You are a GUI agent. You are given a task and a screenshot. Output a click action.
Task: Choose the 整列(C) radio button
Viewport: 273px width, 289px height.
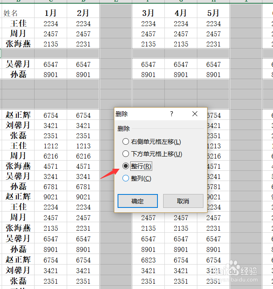[137, 178]
